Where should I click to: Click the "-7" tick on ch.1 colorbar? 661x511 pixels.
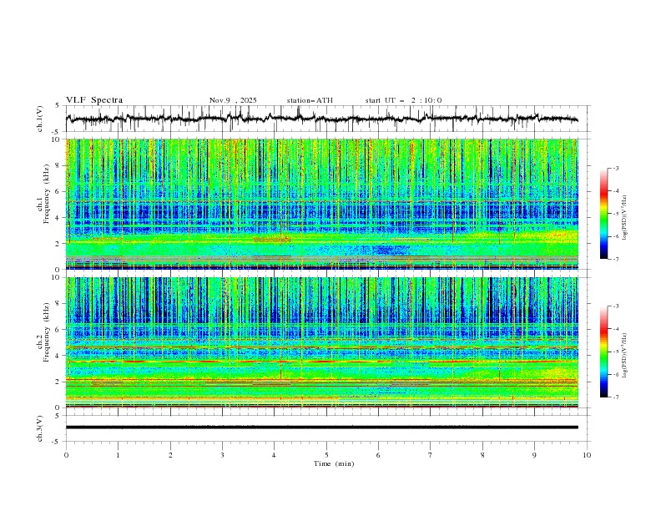tap(616, 259)
